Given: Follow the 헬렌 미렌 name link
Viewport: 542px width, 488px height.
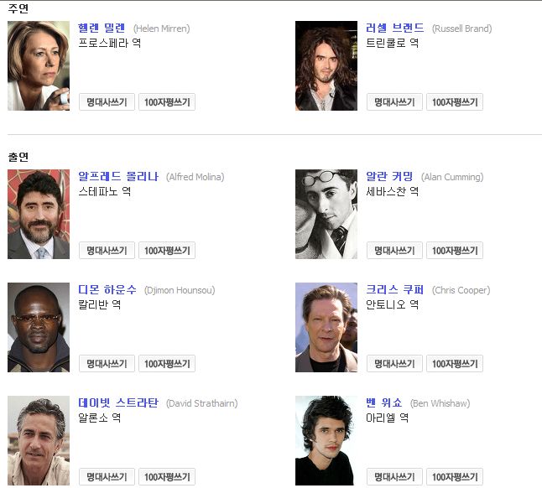Looking at the screenshot, I should click(x=102, y=28).
